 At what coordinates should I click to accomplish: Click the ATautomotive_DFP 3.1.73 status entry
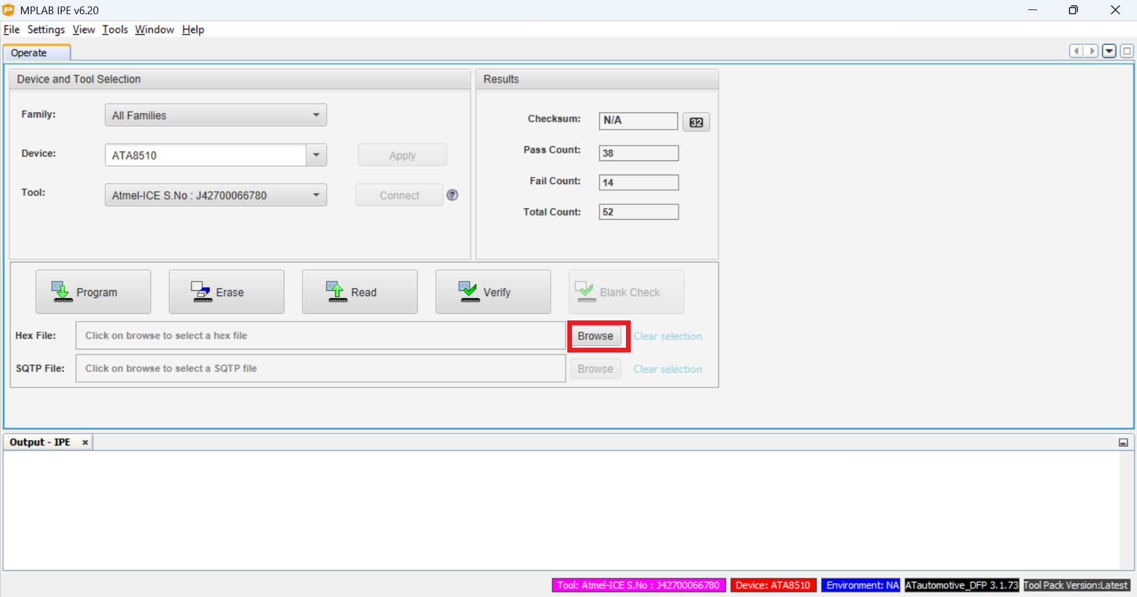coord(962,585)
